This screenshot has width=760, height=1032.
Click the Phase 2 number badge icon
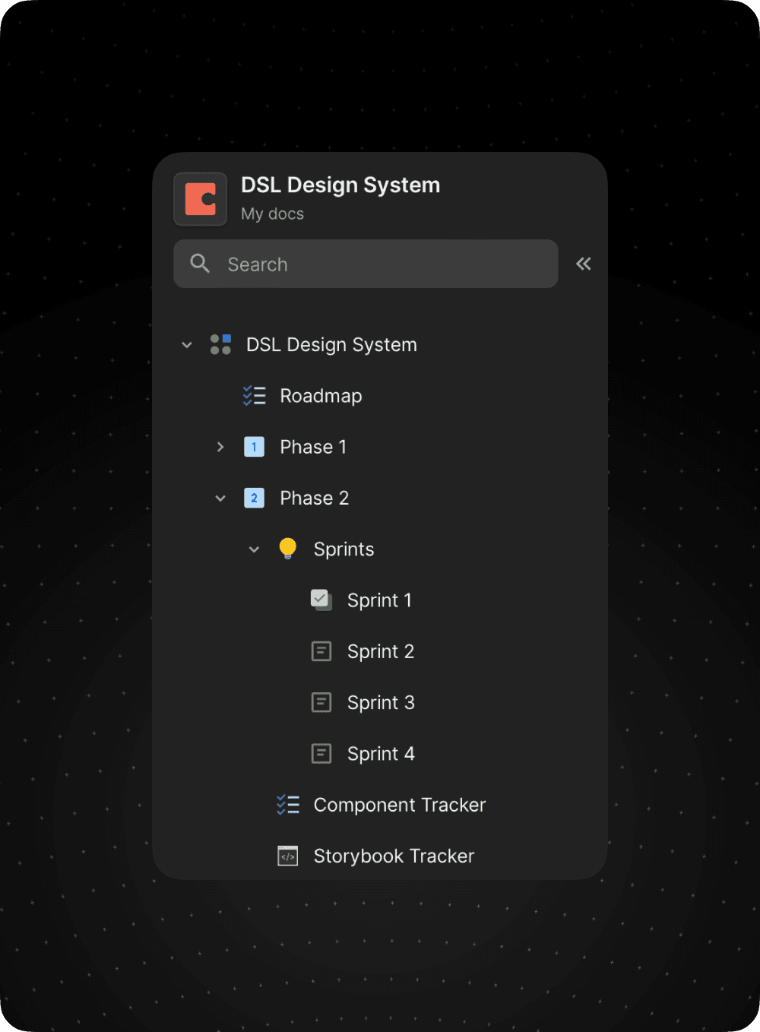254,498
